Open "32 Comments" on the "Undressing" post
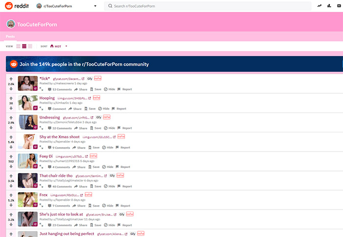The image size is (343, 237). (60, 128)
